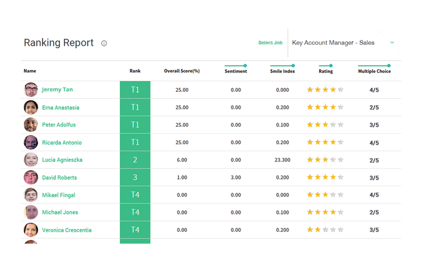Viewport: 422px width, 275px height.
Task: Adjust the Smile Index weight slider
Action: 292,66
